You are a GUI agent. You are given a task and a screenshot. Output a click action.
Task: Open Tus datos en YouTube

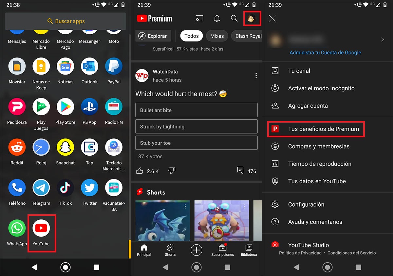327,181
